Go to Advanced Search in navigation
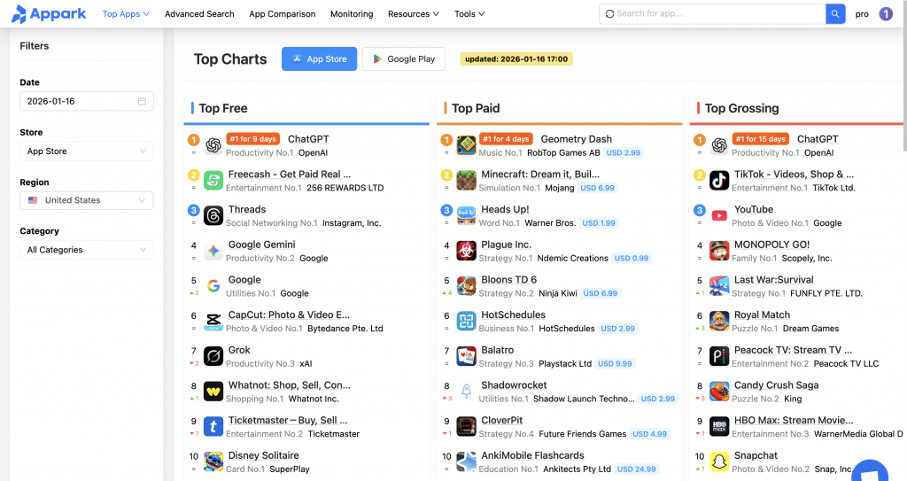Viewport: 907px width, 481px height. pos(199,14)
